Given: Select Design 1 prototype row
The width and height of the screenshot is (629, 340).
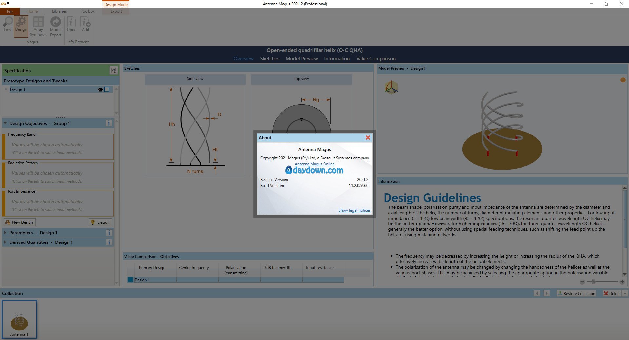Looking at the screenshot, I should click(x=61, y=89).
